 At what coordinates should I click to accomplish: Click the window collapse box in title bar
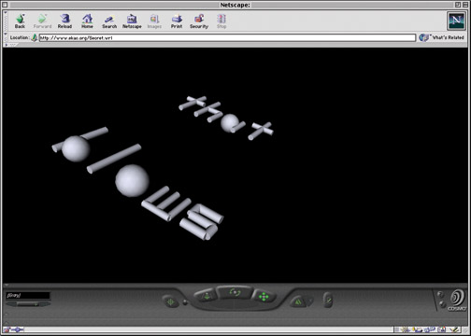464,5
